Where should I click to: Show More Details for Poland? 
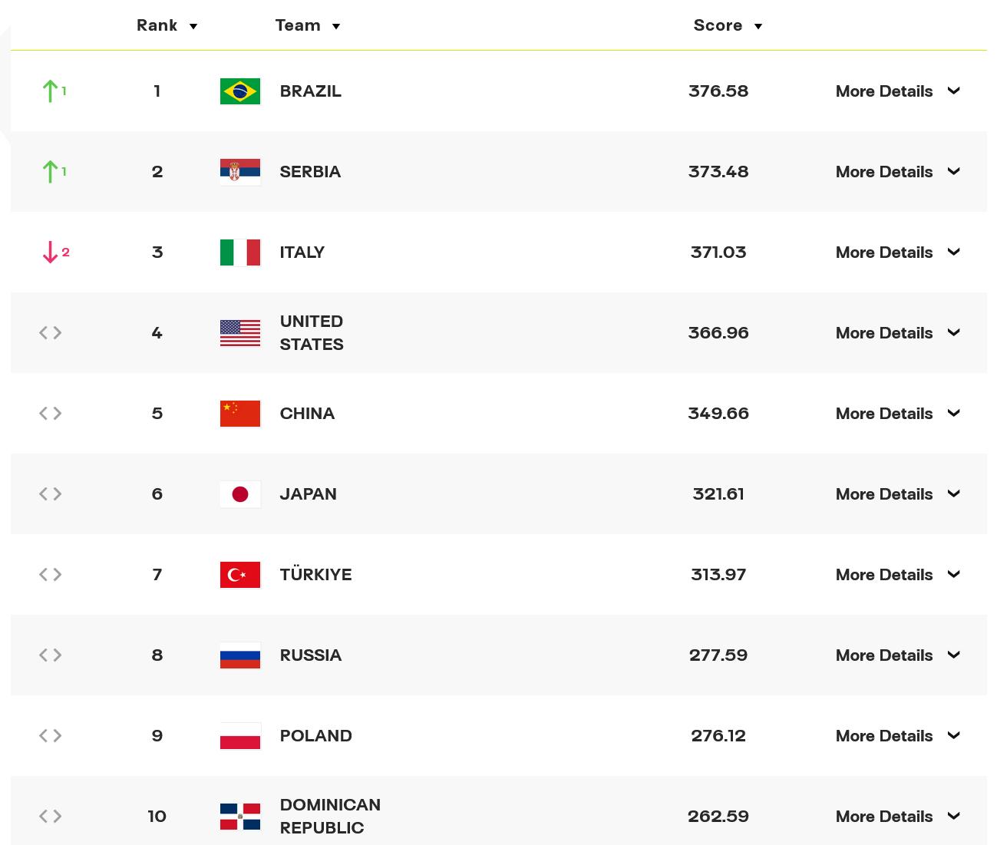point(897,736)
